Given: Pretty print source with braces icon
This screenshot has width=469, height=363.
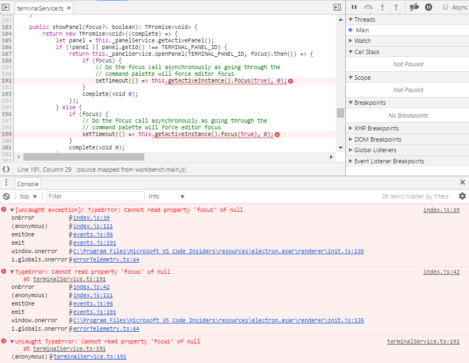Looking at the screenshot, I should (x=6, y=170).
